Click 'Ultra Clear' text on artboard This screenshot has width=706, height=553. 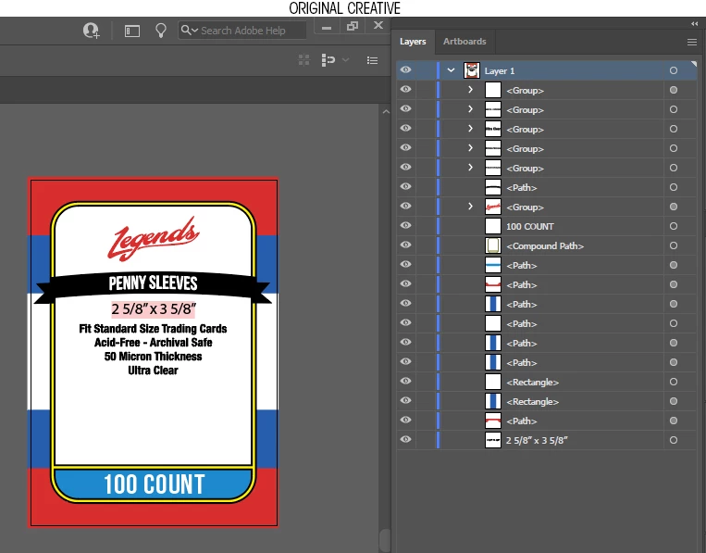pos(153,371)
